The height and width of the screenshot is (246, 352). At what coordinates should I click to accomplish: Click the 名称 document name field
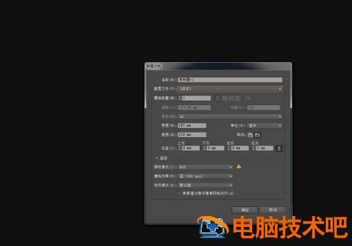tap(230, 79)
